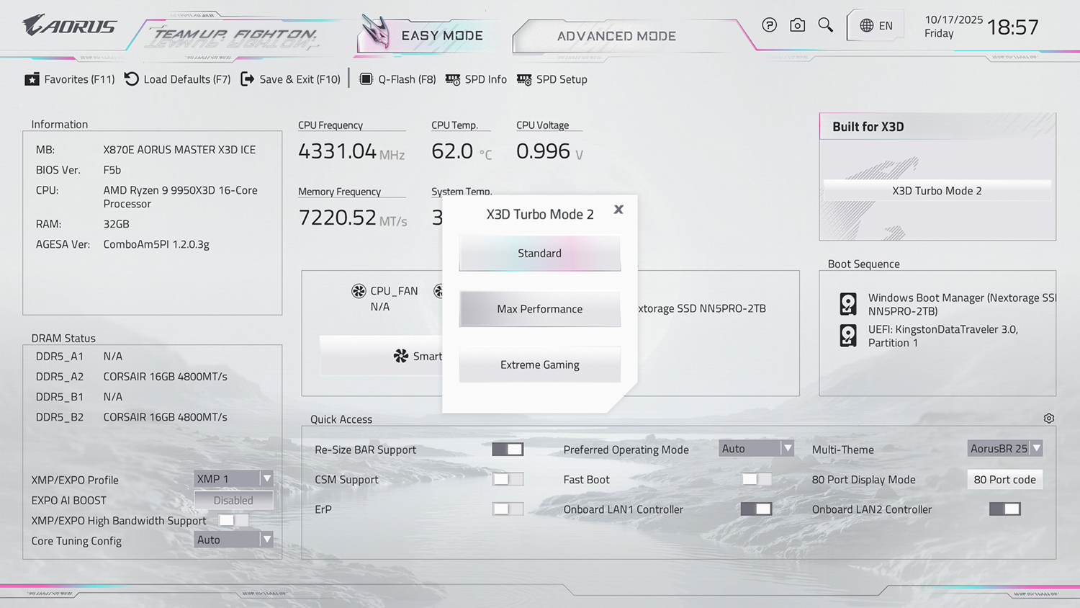1080x608 pixels.
Task: Open the help question-mark icon
Action: click(x=769, y=25)
